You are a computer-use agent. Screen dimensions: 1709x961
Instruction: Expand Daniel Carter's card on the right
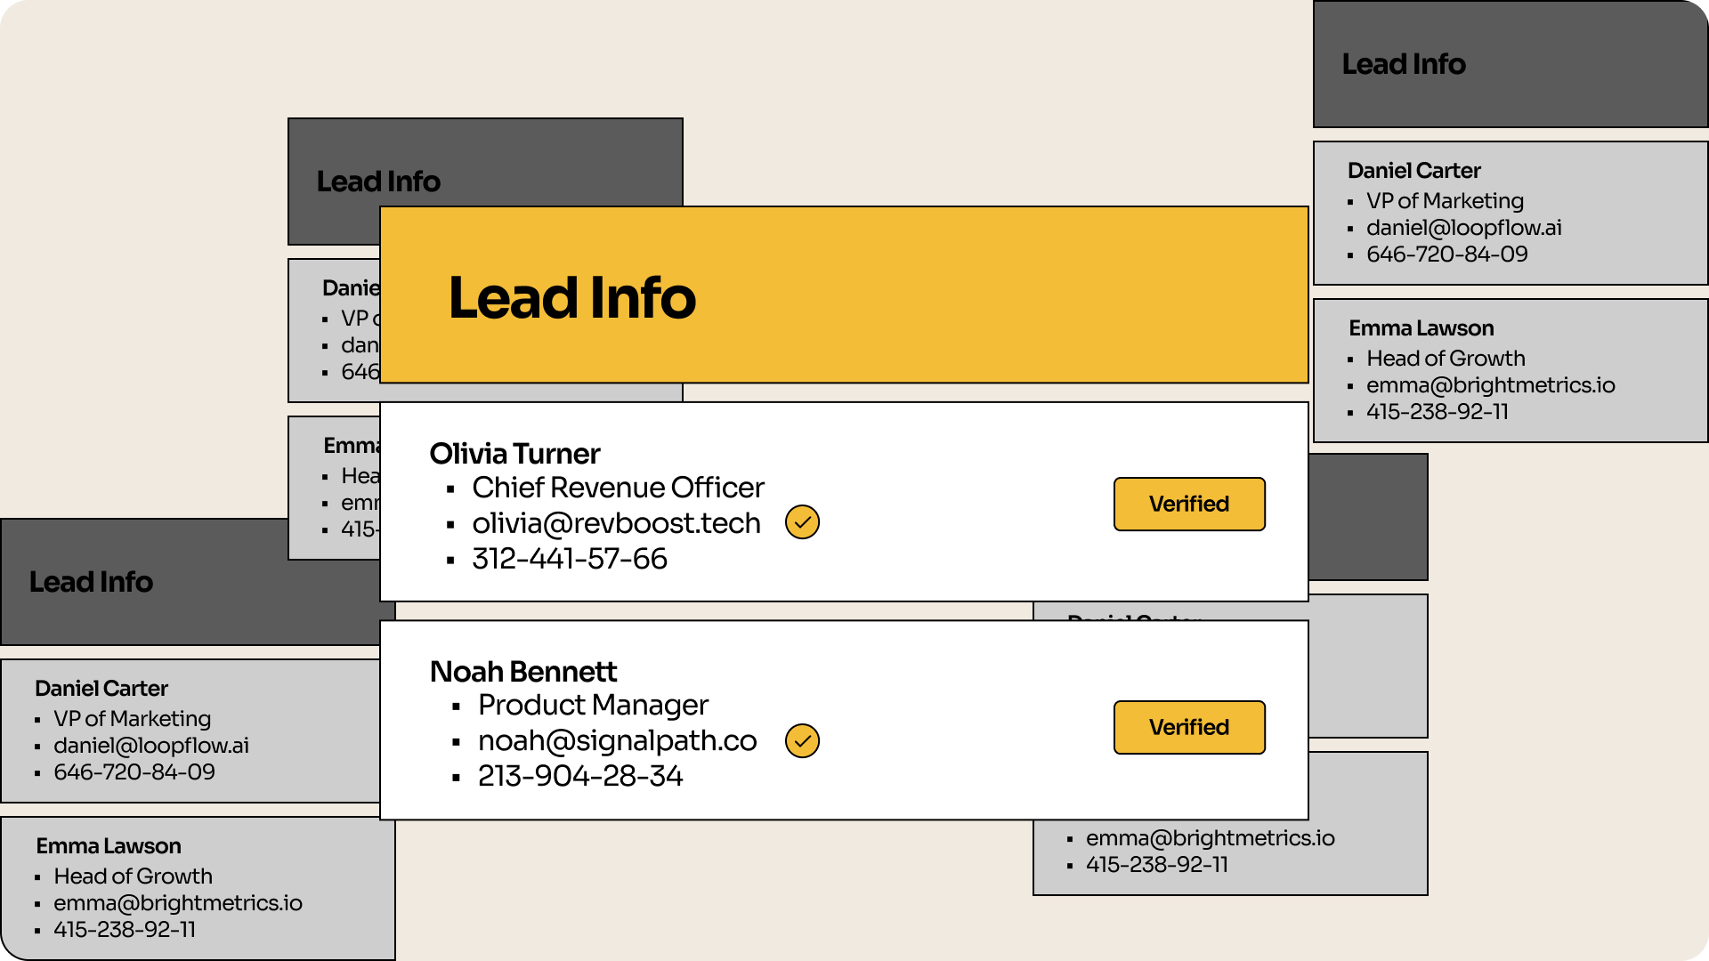tap(1509, 214)
